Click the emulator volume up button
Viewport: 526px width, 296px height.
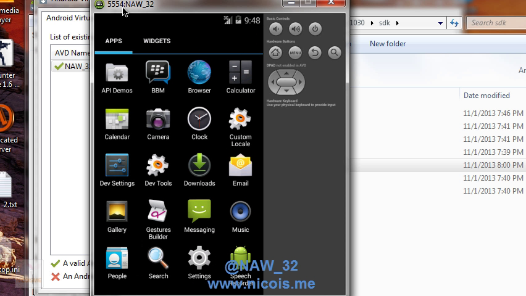[295, 29]
